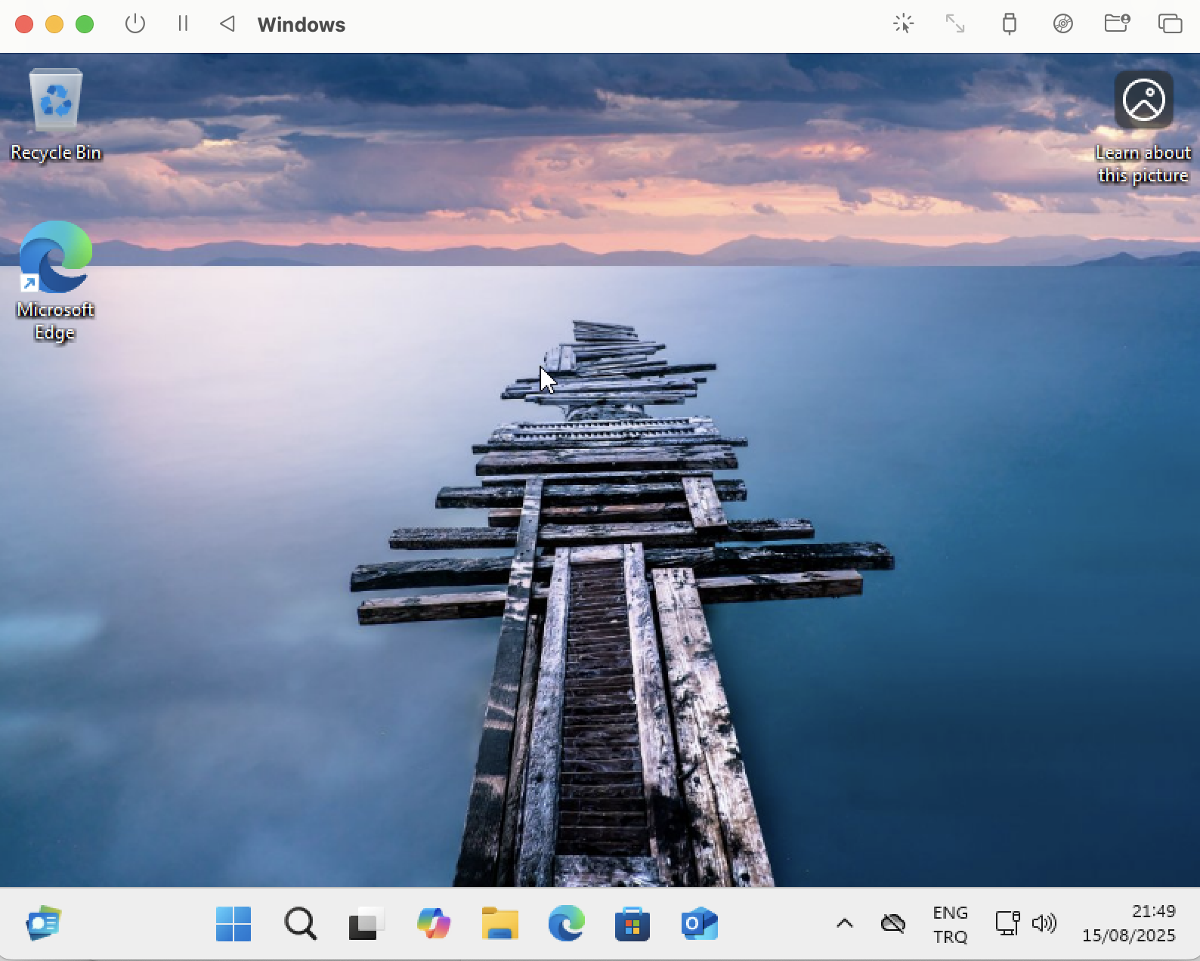Open the Windows Start menu
Image resolution: width=1200 pixels, height=961 pixels.
(233, 923)
